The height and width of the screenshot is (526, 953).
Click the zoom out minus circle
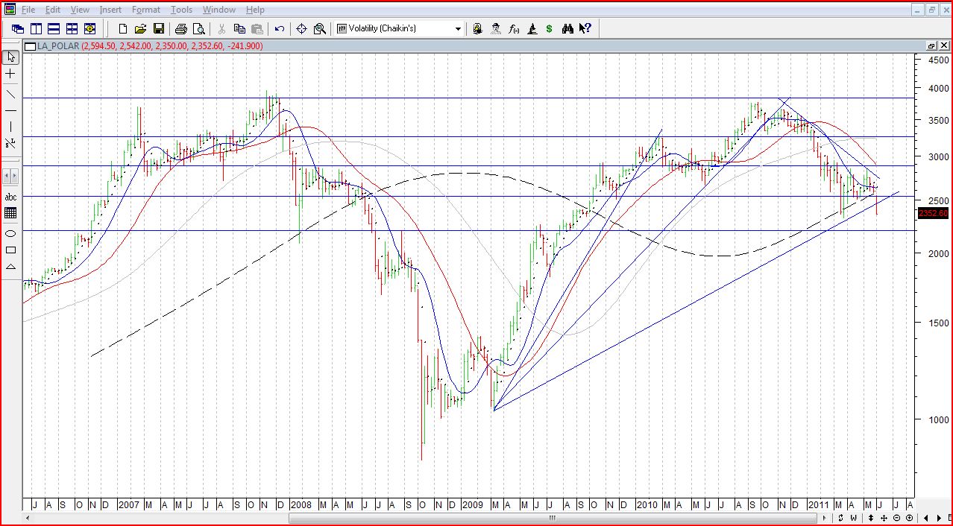point(896,518)
